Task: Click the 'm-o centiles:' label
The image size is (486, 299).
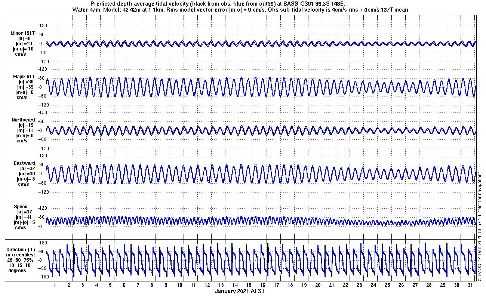Action: [21, 255]
